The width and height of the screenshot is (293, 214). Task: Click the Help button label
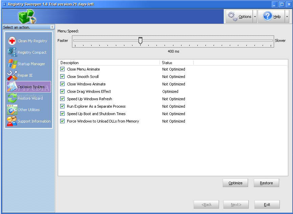click(x=277, y=17)
